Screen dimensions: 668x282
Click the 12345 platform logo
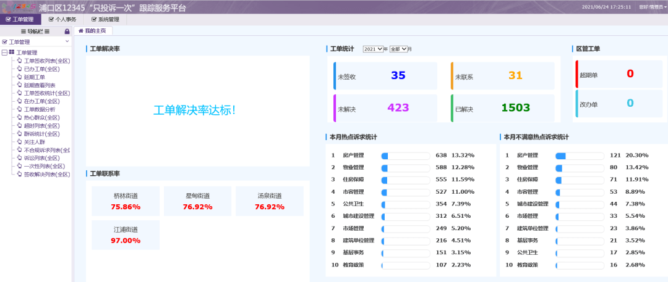click(19, 7)
